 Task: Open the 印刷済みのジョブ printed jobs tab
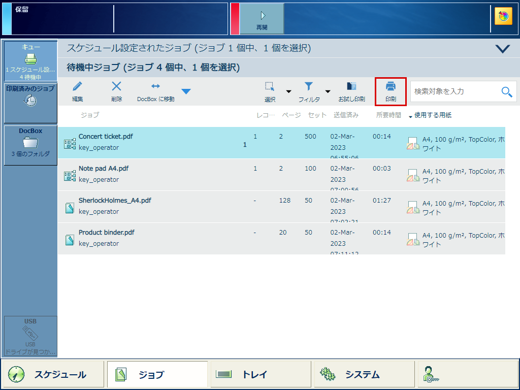click(x=30, y=103)
